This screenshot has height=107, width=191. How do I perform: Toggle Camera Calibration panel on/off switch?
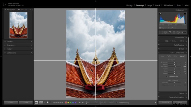coord(159,97)
